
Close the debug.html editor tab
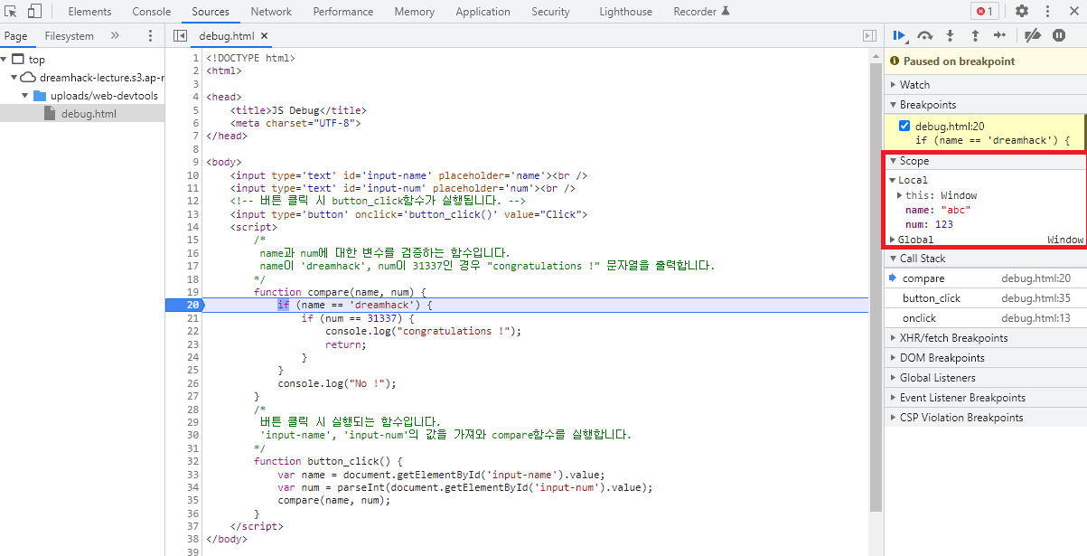[265, 36]
